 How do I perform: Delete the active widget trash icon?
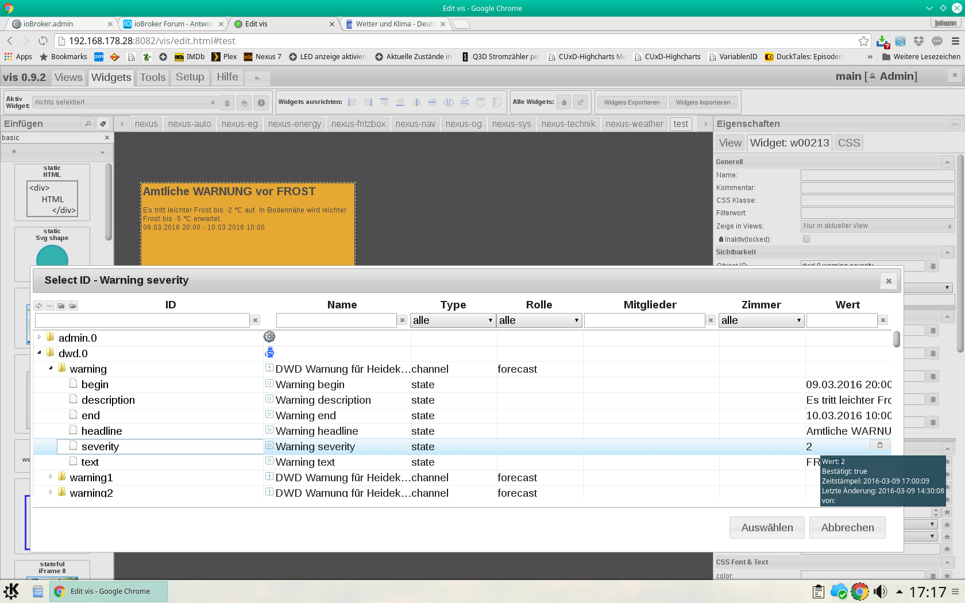(227, 103)
